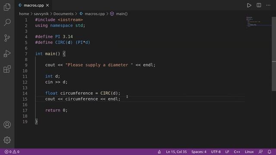Open notifications bell

click(x=269, y=152)
